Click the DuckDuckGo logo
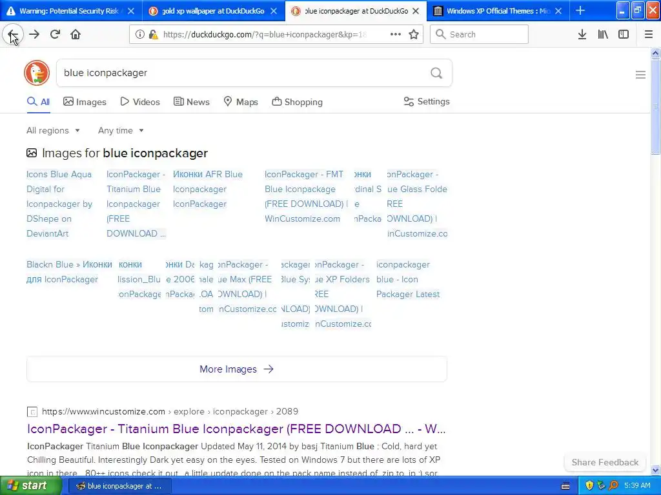 click(37, 73)
